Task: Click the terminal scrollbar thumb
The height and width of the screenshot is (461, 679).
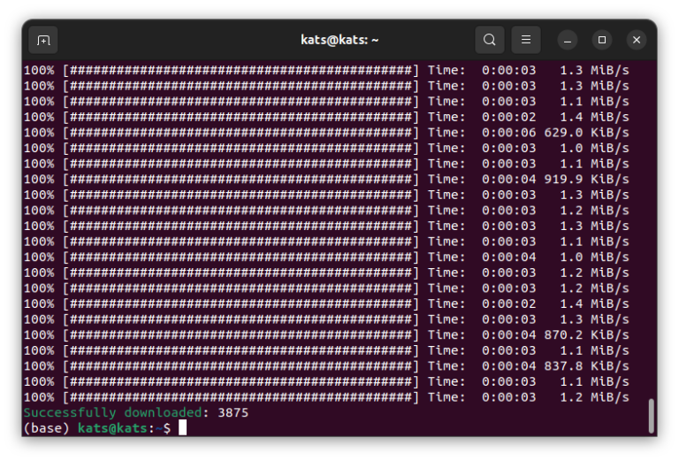Action: point(652,416)
